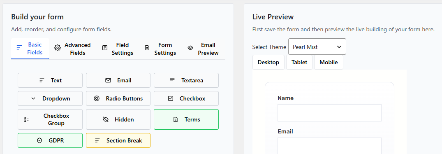Click the "Name" label in preview
442x154 pixels.
[x=285, y=98]
